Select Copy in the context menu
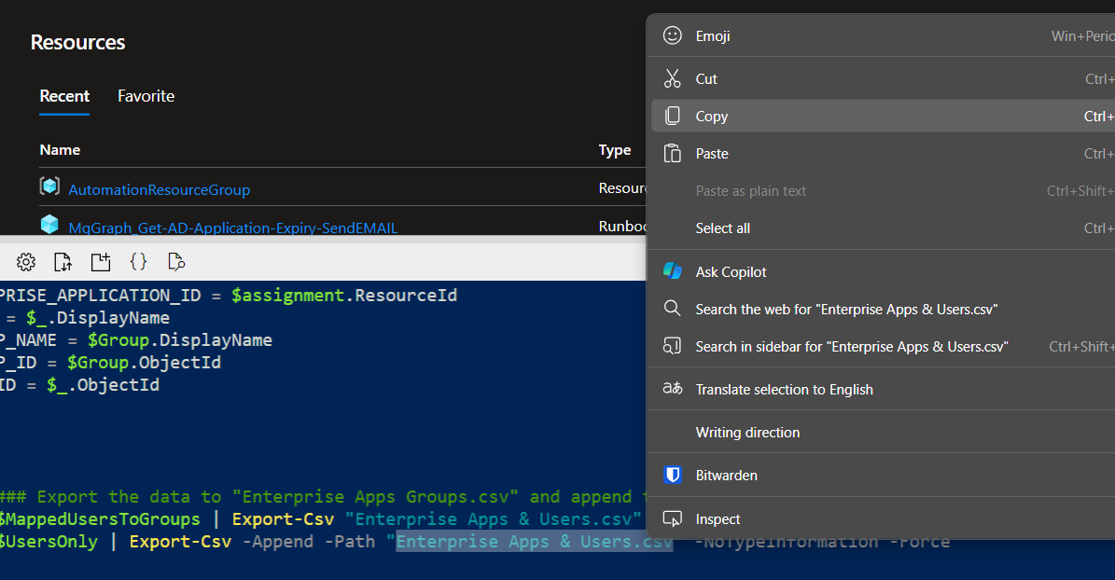This screenshot has width=1115, height=580. coord(711,117)
